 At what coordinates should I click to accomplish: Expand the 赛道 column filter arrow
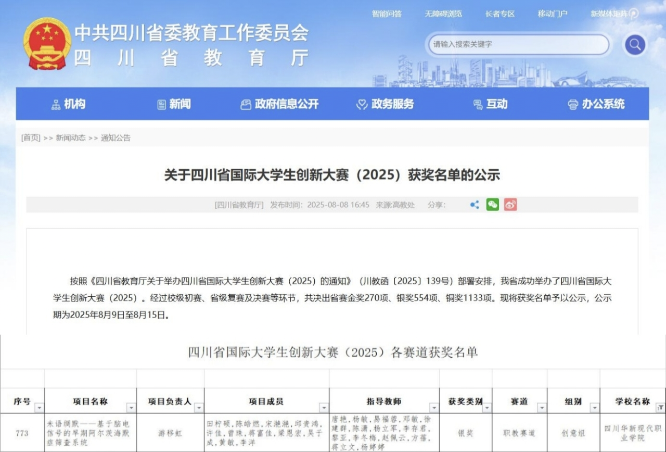542,408
